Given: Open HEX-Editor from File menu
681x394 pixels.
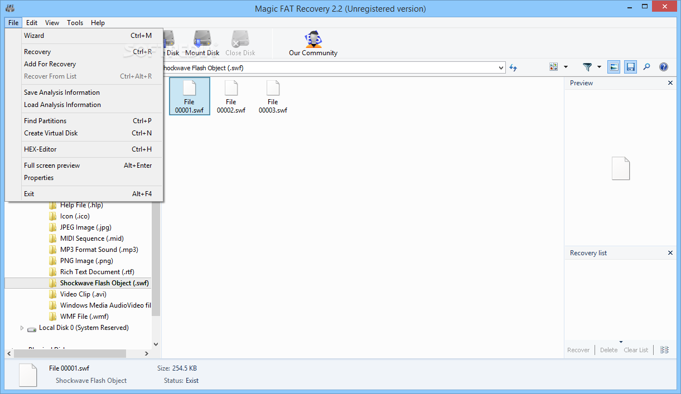Looking at the screenshot, I should pos(84,149).
